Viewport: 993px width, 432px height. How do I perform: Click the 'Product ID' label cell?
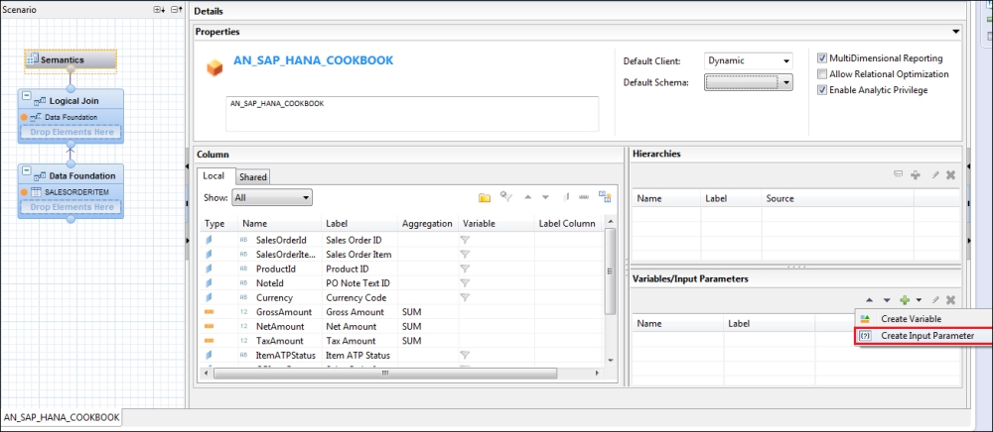click(347, 269)
